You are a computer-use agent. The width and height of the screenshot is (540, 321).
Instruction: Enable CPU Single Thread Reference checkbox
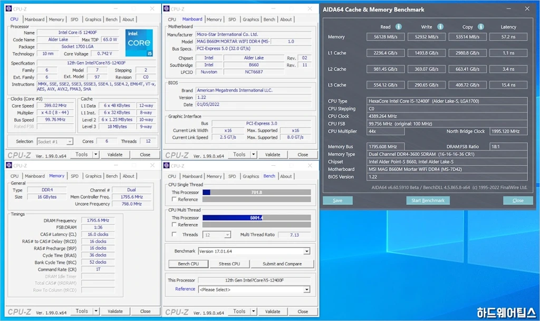point(174,199)
